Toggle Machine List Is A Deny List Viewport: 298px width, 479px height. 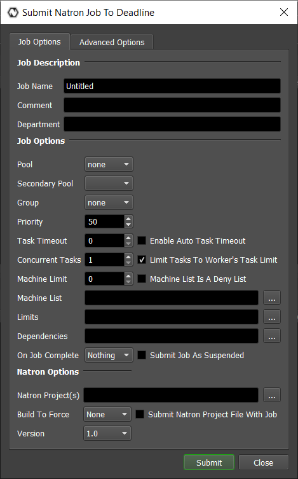[142, 279]
